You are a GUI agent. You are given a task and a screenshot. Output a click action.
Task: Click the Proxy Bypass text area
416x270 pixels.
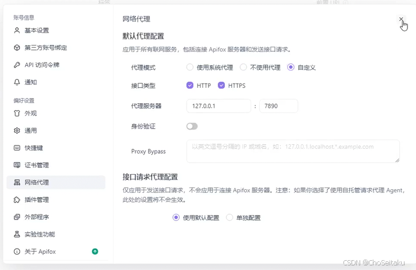(x=293, y=151)
